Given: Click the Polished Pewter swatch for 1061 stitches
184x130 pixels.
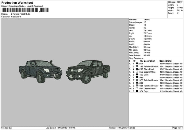Looking at the screenshot, I should (137, 86).
